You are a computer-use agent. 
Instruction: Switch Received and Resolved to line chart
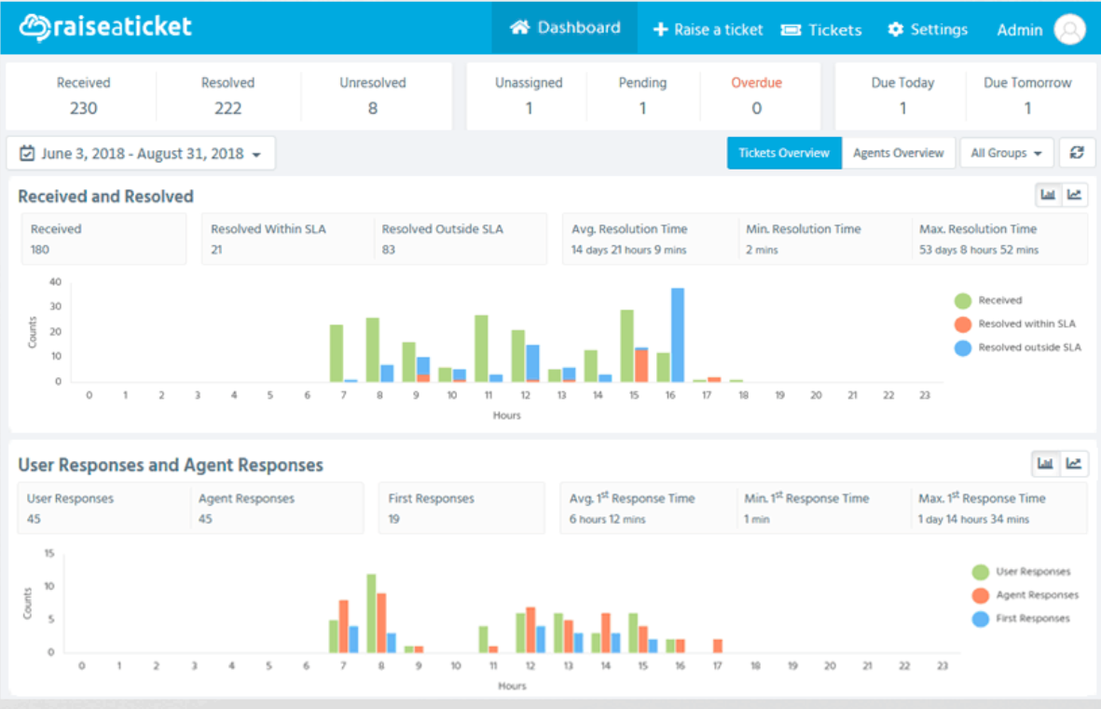point(1074,195)
